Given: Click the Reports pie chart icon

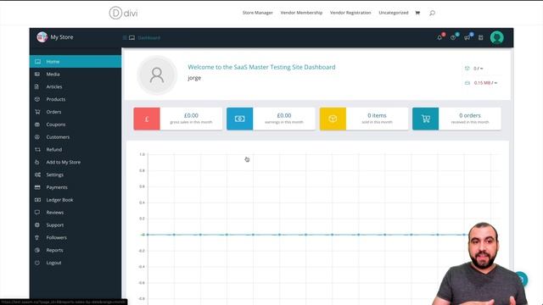Looking at the screenshot, I should click(37, 250).
